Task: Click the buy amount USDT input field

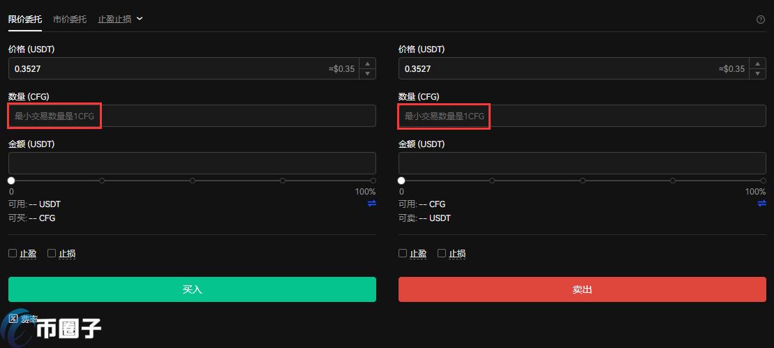Action: coord(192,163)
